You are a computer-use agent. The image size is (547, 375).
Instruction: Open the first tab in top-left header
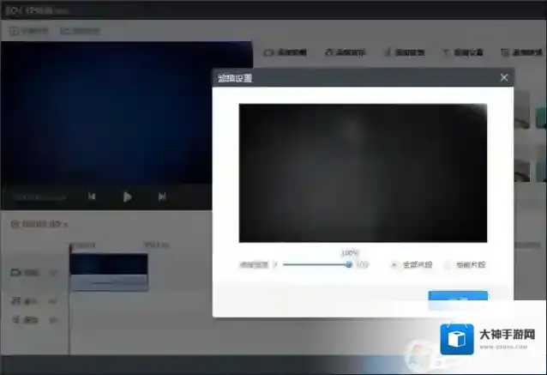28,31
